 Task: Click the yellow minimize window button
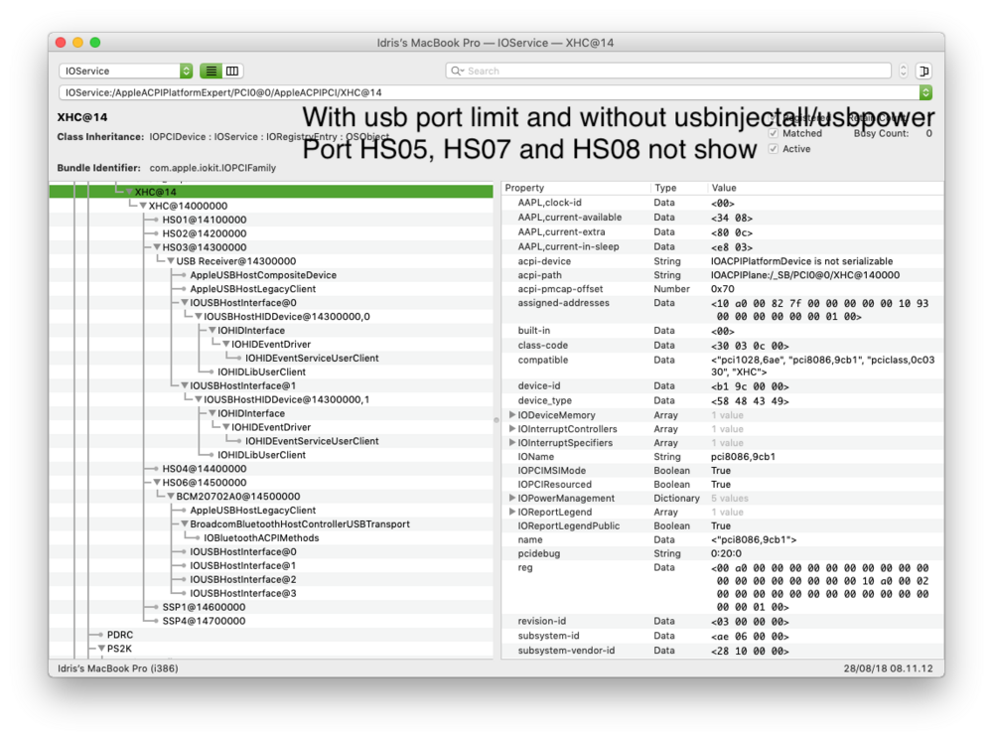77,43
